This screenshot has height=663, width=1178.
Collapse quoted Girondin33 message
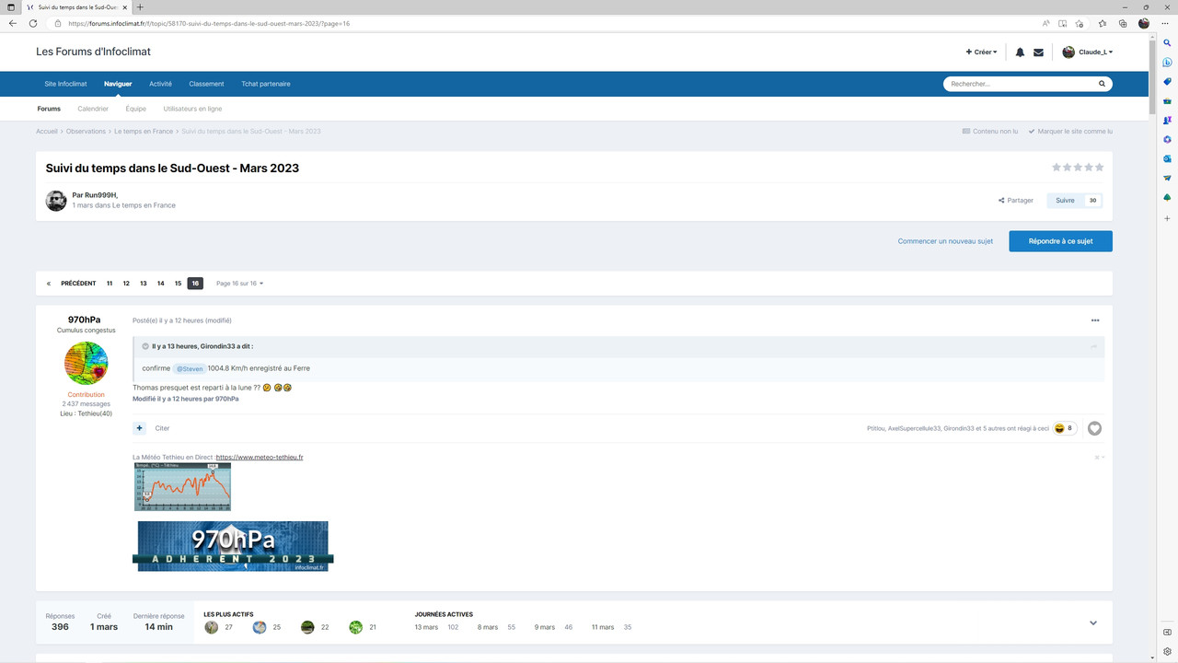(x=144, y=346)
